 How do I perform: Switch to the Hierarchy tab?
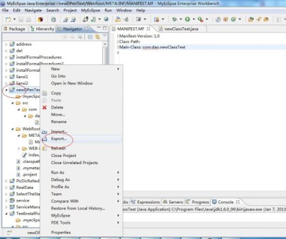click(43, 29)
